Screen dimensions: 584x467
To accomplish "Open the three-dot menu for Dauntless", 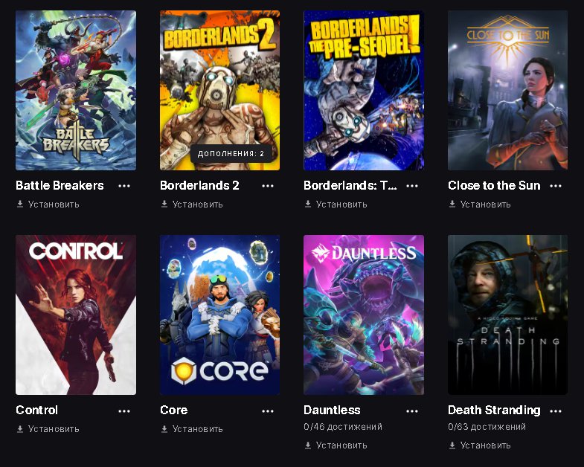I will [x=412, y=410].
